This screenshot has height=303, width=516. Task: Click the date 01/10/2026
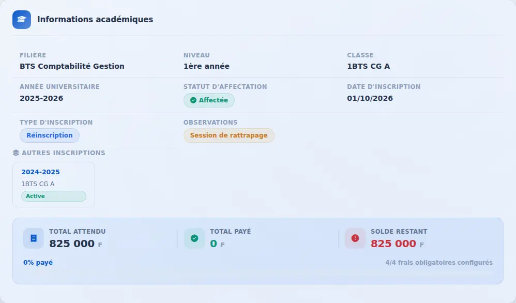[x=370, y=98]
